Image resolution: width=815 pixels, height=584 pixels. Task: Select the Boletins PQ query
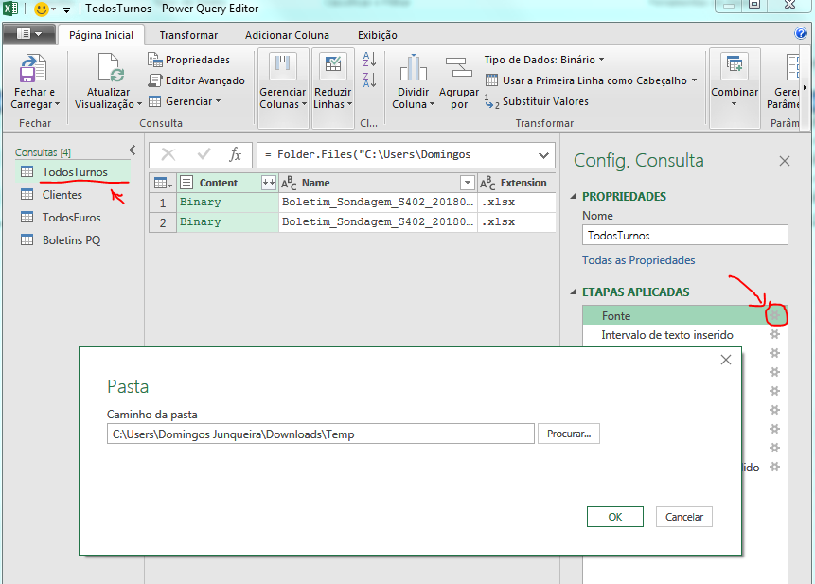click(x=72, y=240)
